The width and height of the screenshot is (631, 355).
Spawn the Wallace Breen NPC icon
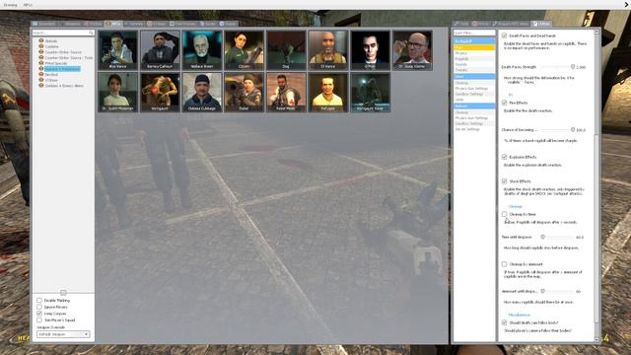pyautogui.click(x=202, y=50)
